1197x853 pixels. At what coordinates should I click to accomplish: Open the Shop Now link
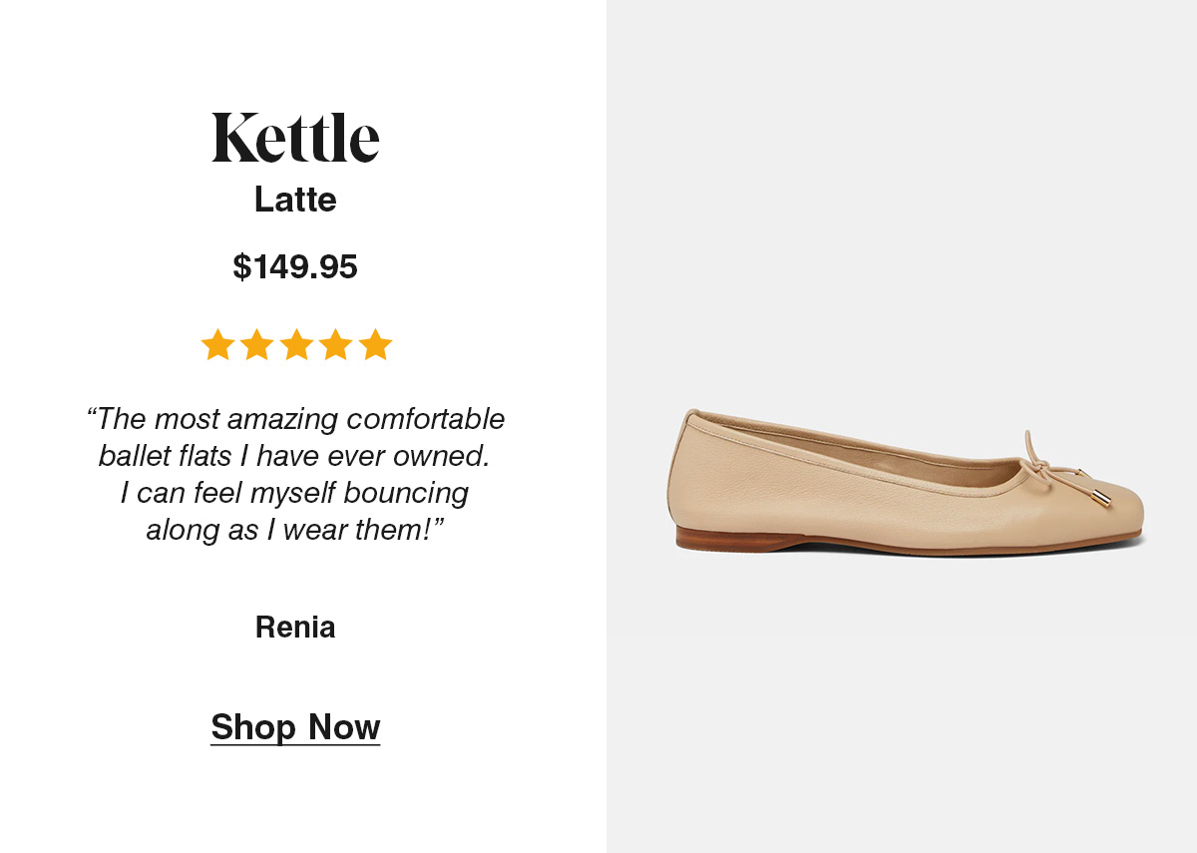[295, 727]
